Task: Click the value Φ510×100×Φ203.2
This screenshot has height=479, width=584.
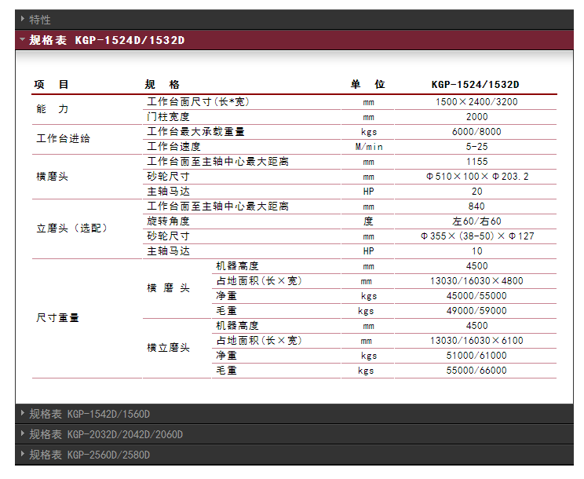Action: tap(477, 176)
